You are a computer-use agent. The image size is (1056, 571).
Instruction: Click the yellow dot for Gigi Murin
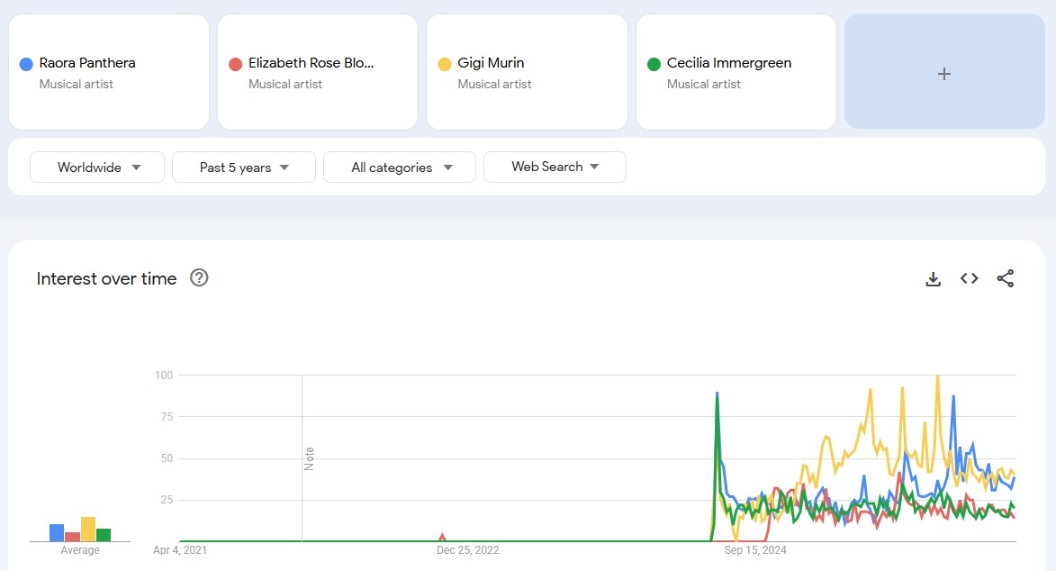coord(445,64)
